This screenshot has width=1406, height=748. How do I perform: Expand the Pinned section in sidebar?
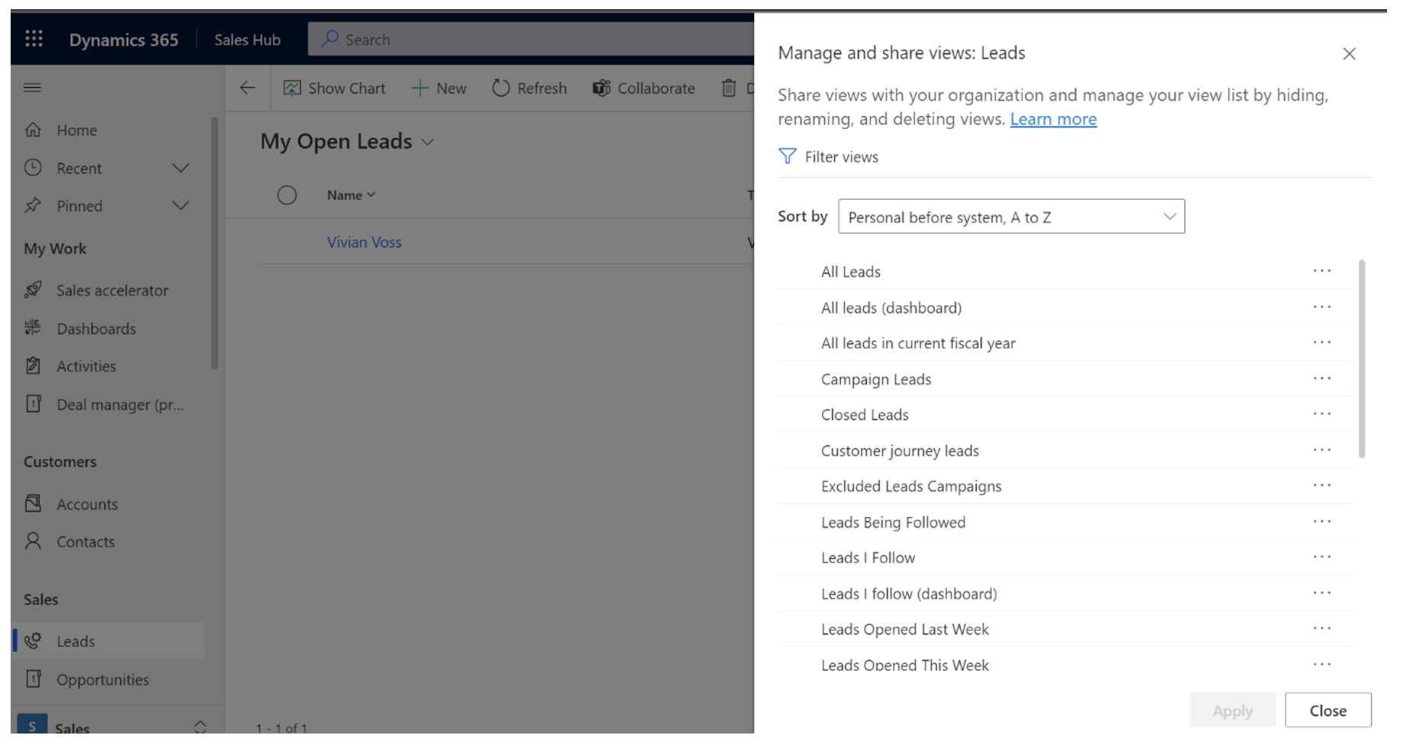tap(181, 206)
